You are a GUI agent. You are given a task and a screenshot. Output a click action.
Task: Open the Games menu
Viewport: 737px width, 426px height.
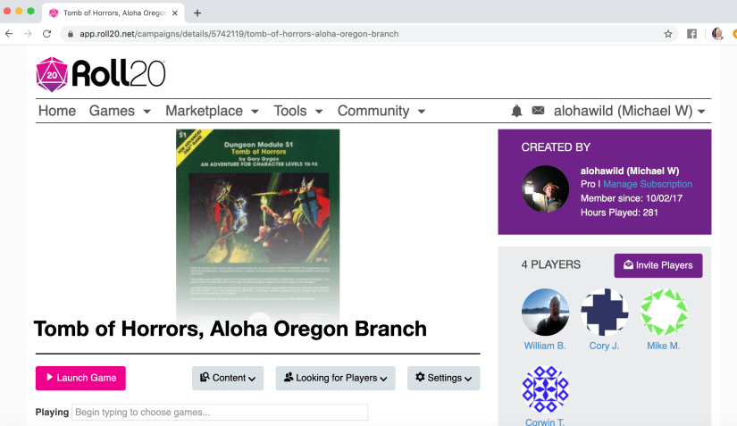click(x=112, y=111)
